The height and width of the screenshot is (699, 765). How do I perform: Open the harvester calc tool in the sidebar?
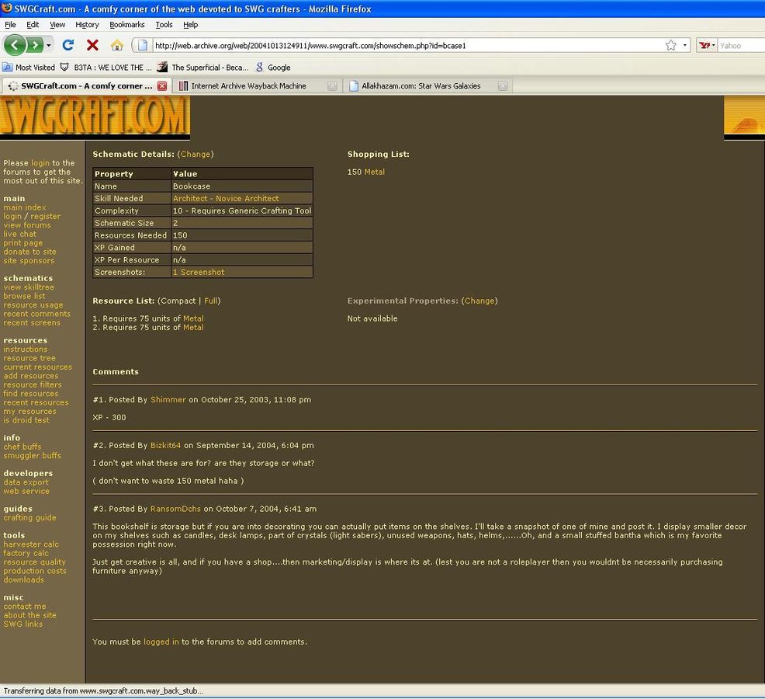[31, 544]
